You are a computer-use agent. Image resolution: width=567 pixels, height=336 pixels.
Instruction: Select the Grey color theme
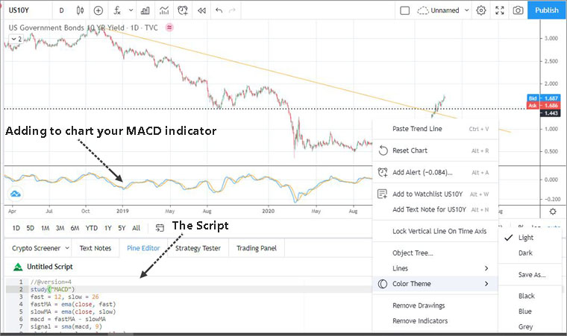point(530,326)
